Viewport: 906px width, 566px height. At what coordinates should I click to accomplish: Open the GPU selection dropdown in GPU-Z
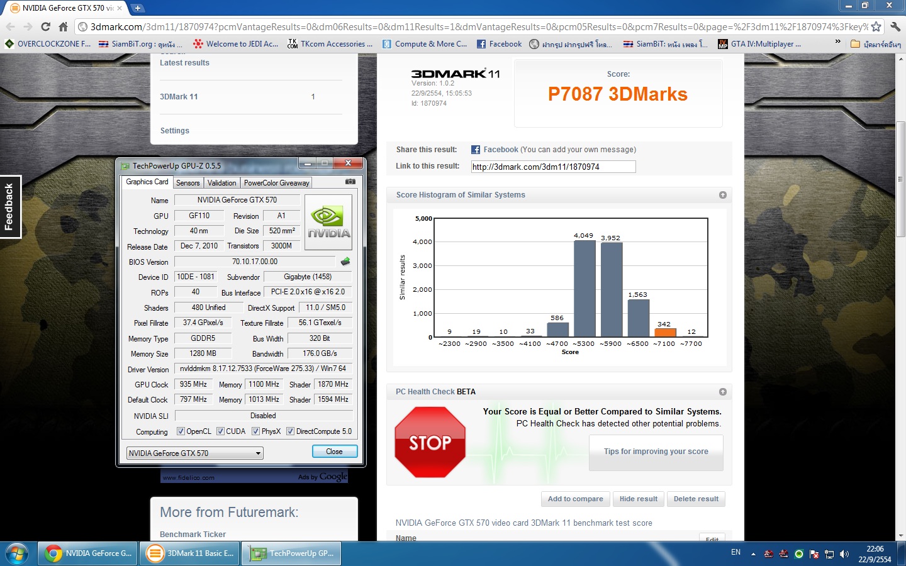pyautogui.click(x=194, y=453)
